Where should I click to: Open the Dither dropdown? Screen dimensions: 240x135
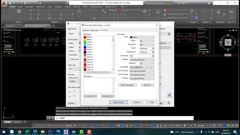[147, 41]
